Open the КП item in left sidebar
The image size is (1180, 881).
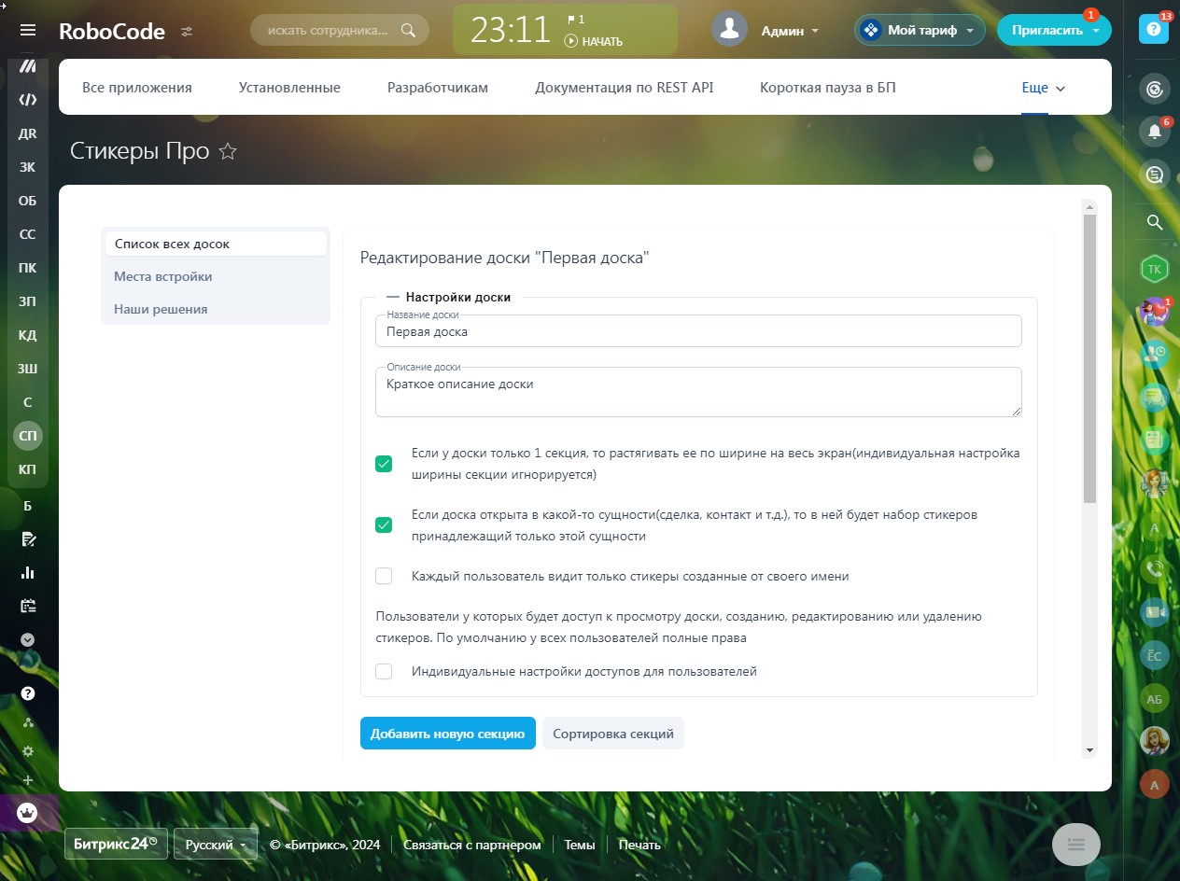click(x=28, y=469)
